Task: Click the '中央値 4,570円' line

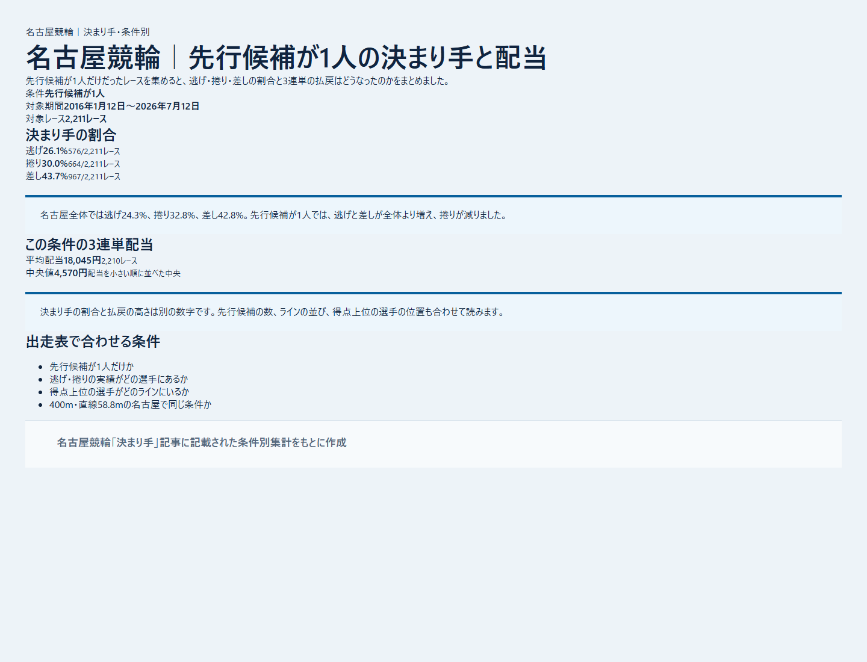Action: click(x=103, y=273)
